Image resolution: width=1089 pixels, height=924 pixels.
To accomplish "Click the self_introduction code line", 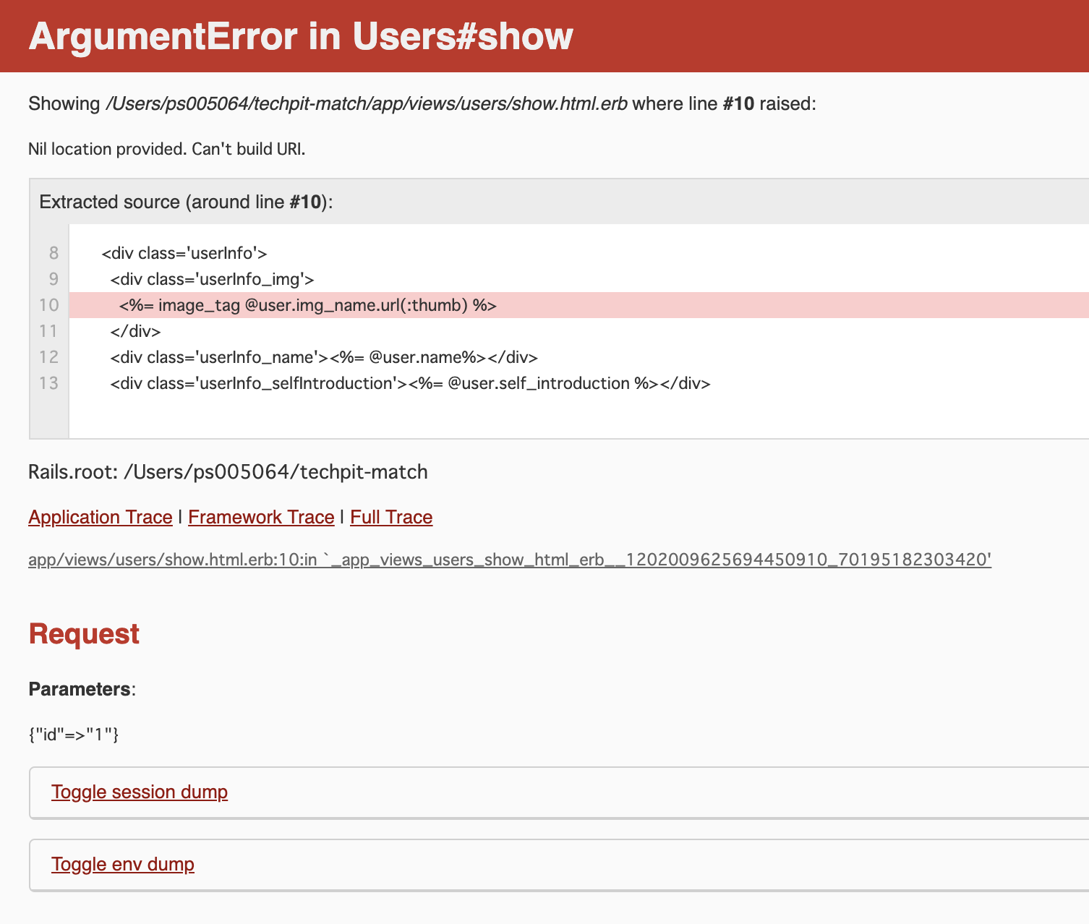I will [x=410, y=383].
